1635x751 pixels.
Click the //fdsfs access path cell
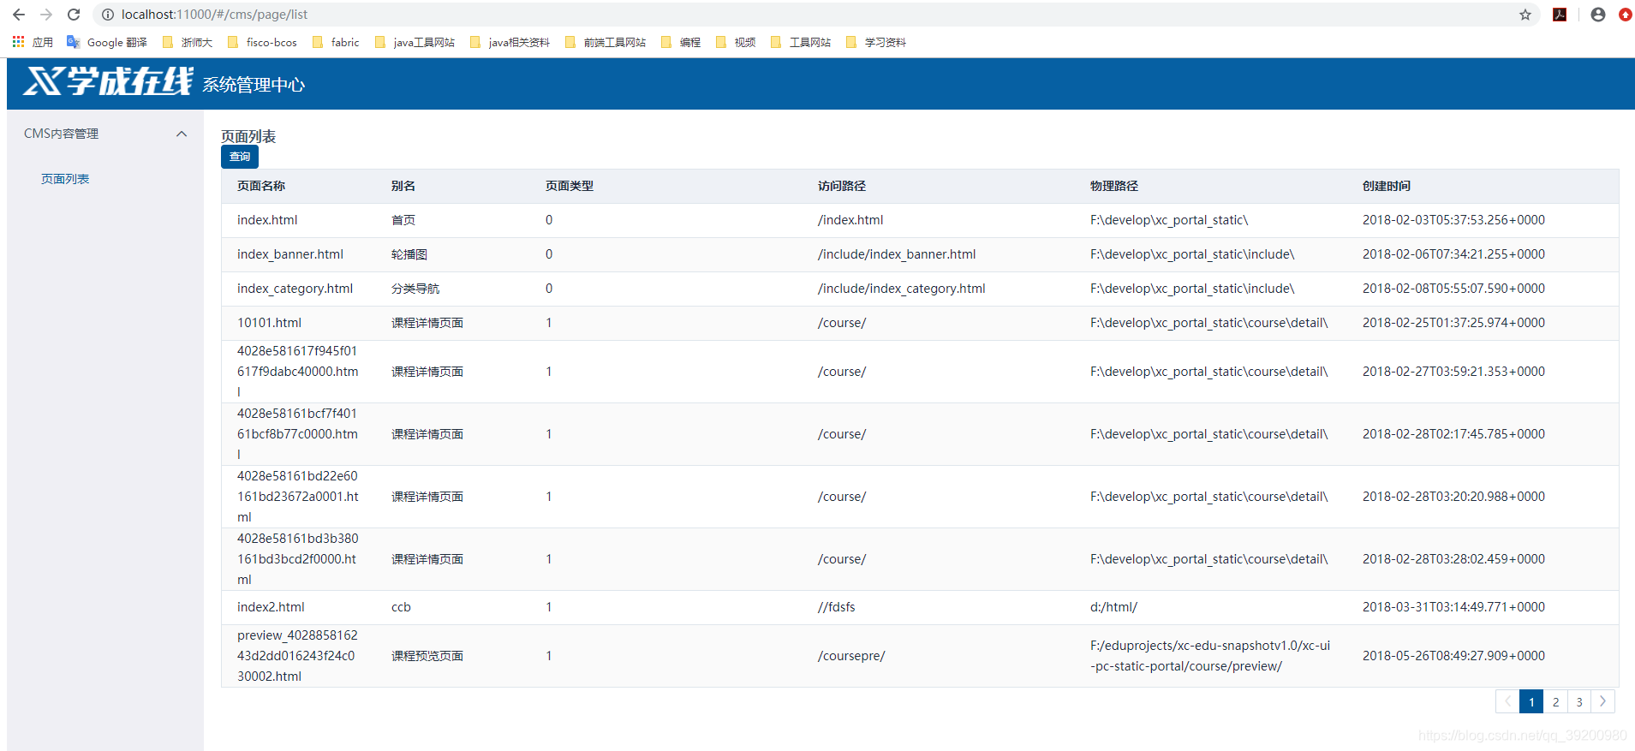[837, 607]
